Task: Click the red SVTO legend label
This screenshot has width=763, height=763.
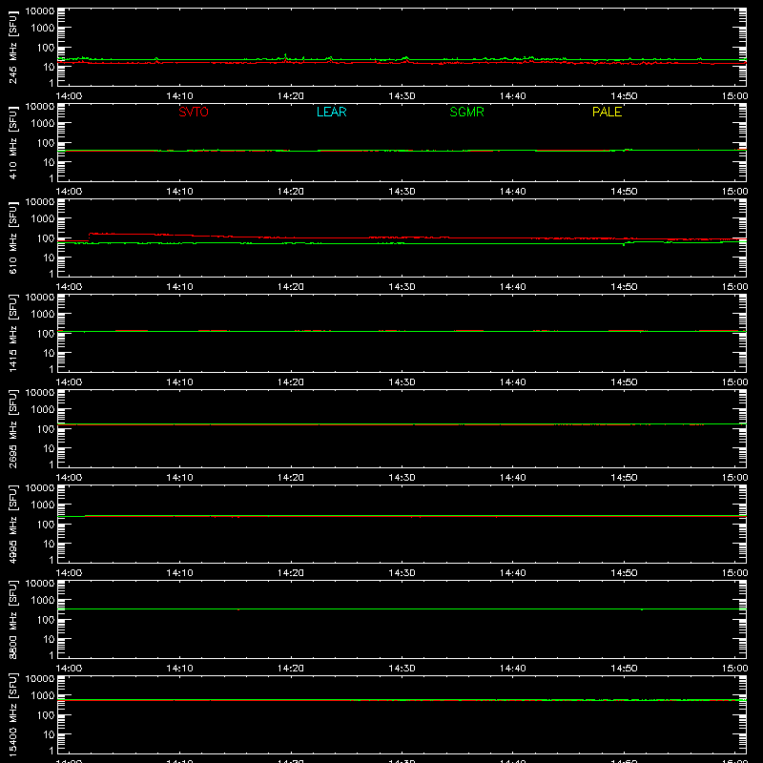Action: [x=194, y=112]
